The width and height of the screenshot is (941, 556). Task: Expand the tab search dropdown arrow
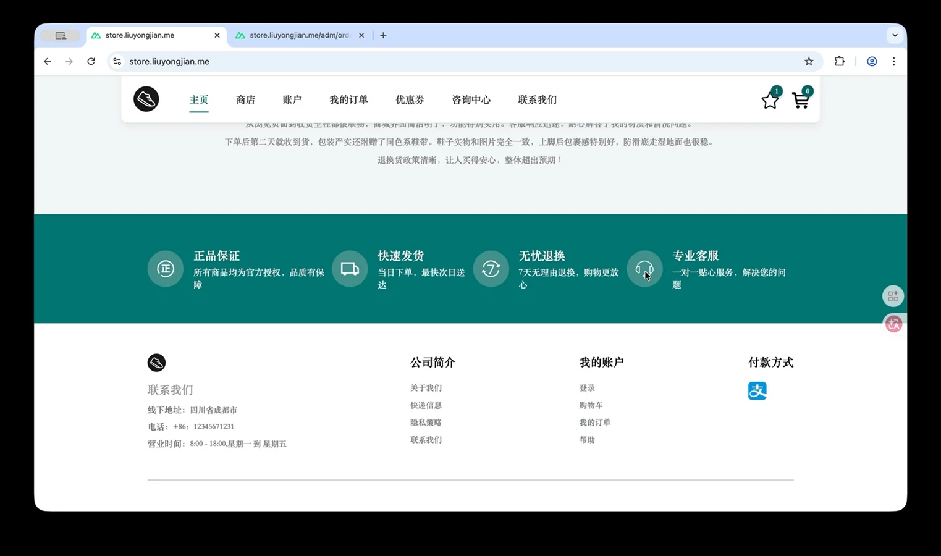point(895,35)
